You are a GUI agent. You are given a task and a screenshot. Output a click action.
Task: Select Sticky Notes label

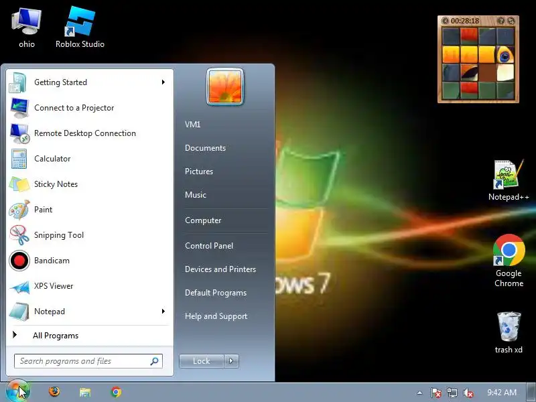[x=56, y=184]
